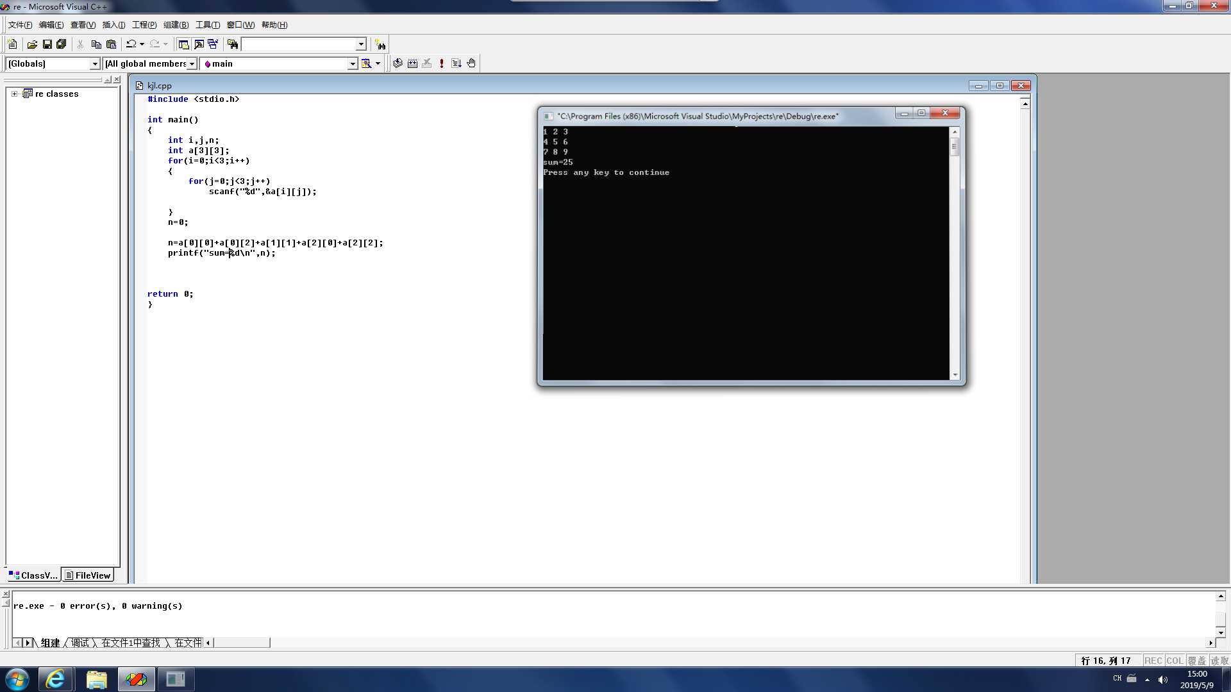Click the Search binoculars icon
The width and height of the screenshot is (1231, 692).
(380, 44)
